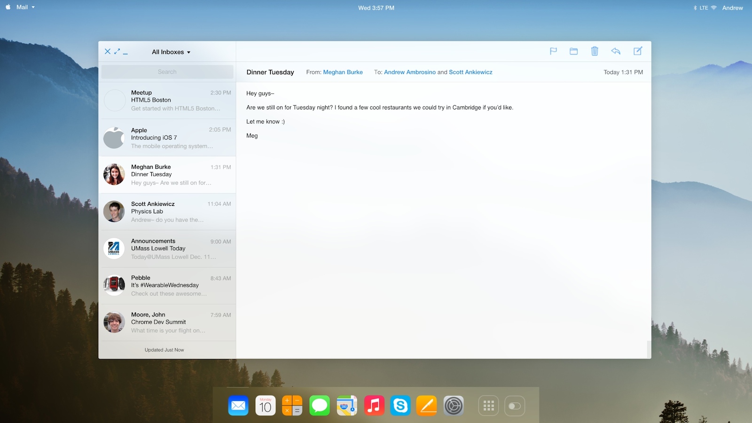Image resolution: width=752 pixels, height=423 pixels.
Task: Select the Scott Ankiewicz Physics Lab email
Action: pyautogui.click(x=168, y=211)
